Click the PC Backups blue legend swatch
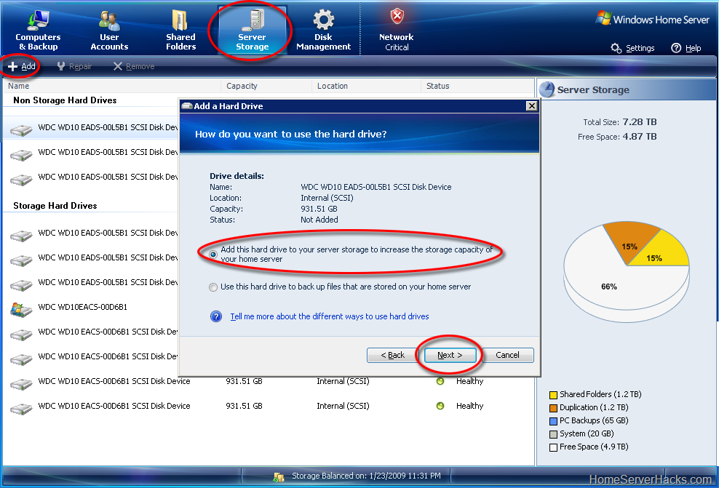 554,421
